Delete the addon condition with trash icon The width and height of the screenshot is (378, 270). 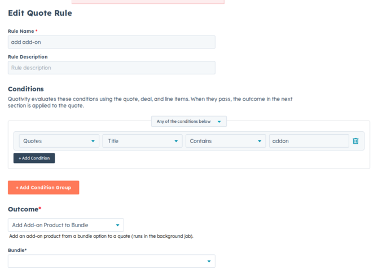click(x=355, y=141)
